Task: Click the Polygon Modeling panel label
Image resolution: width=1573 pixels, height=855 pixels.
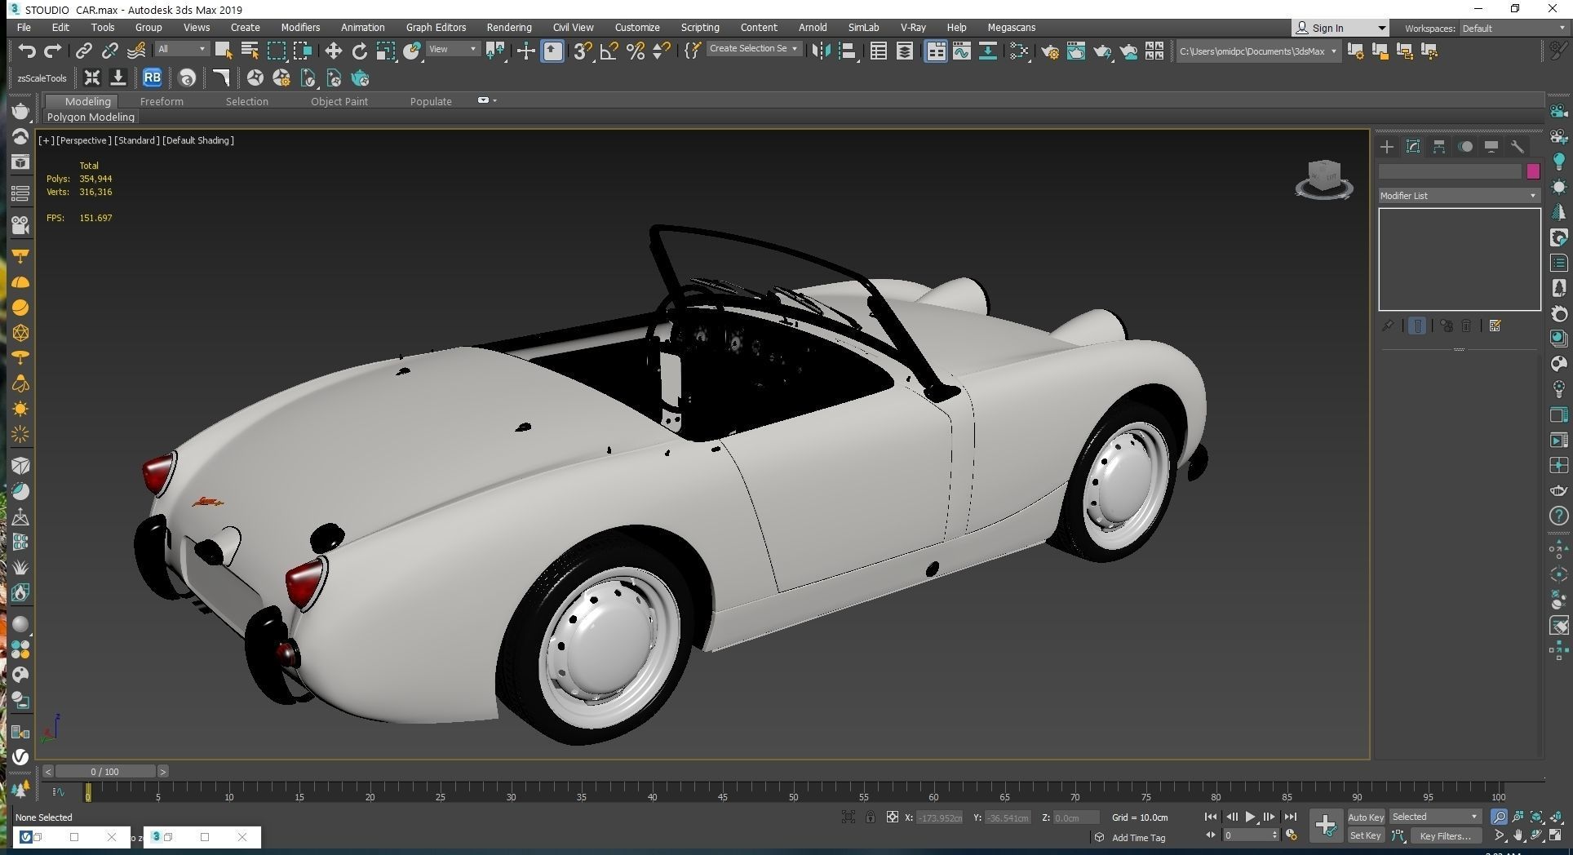Action: pos(91,117)
